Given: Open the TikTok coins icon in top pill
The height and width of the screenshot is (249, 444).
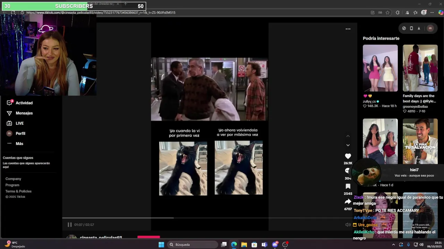Looking at the screenshot, I should tap(404, 28).
